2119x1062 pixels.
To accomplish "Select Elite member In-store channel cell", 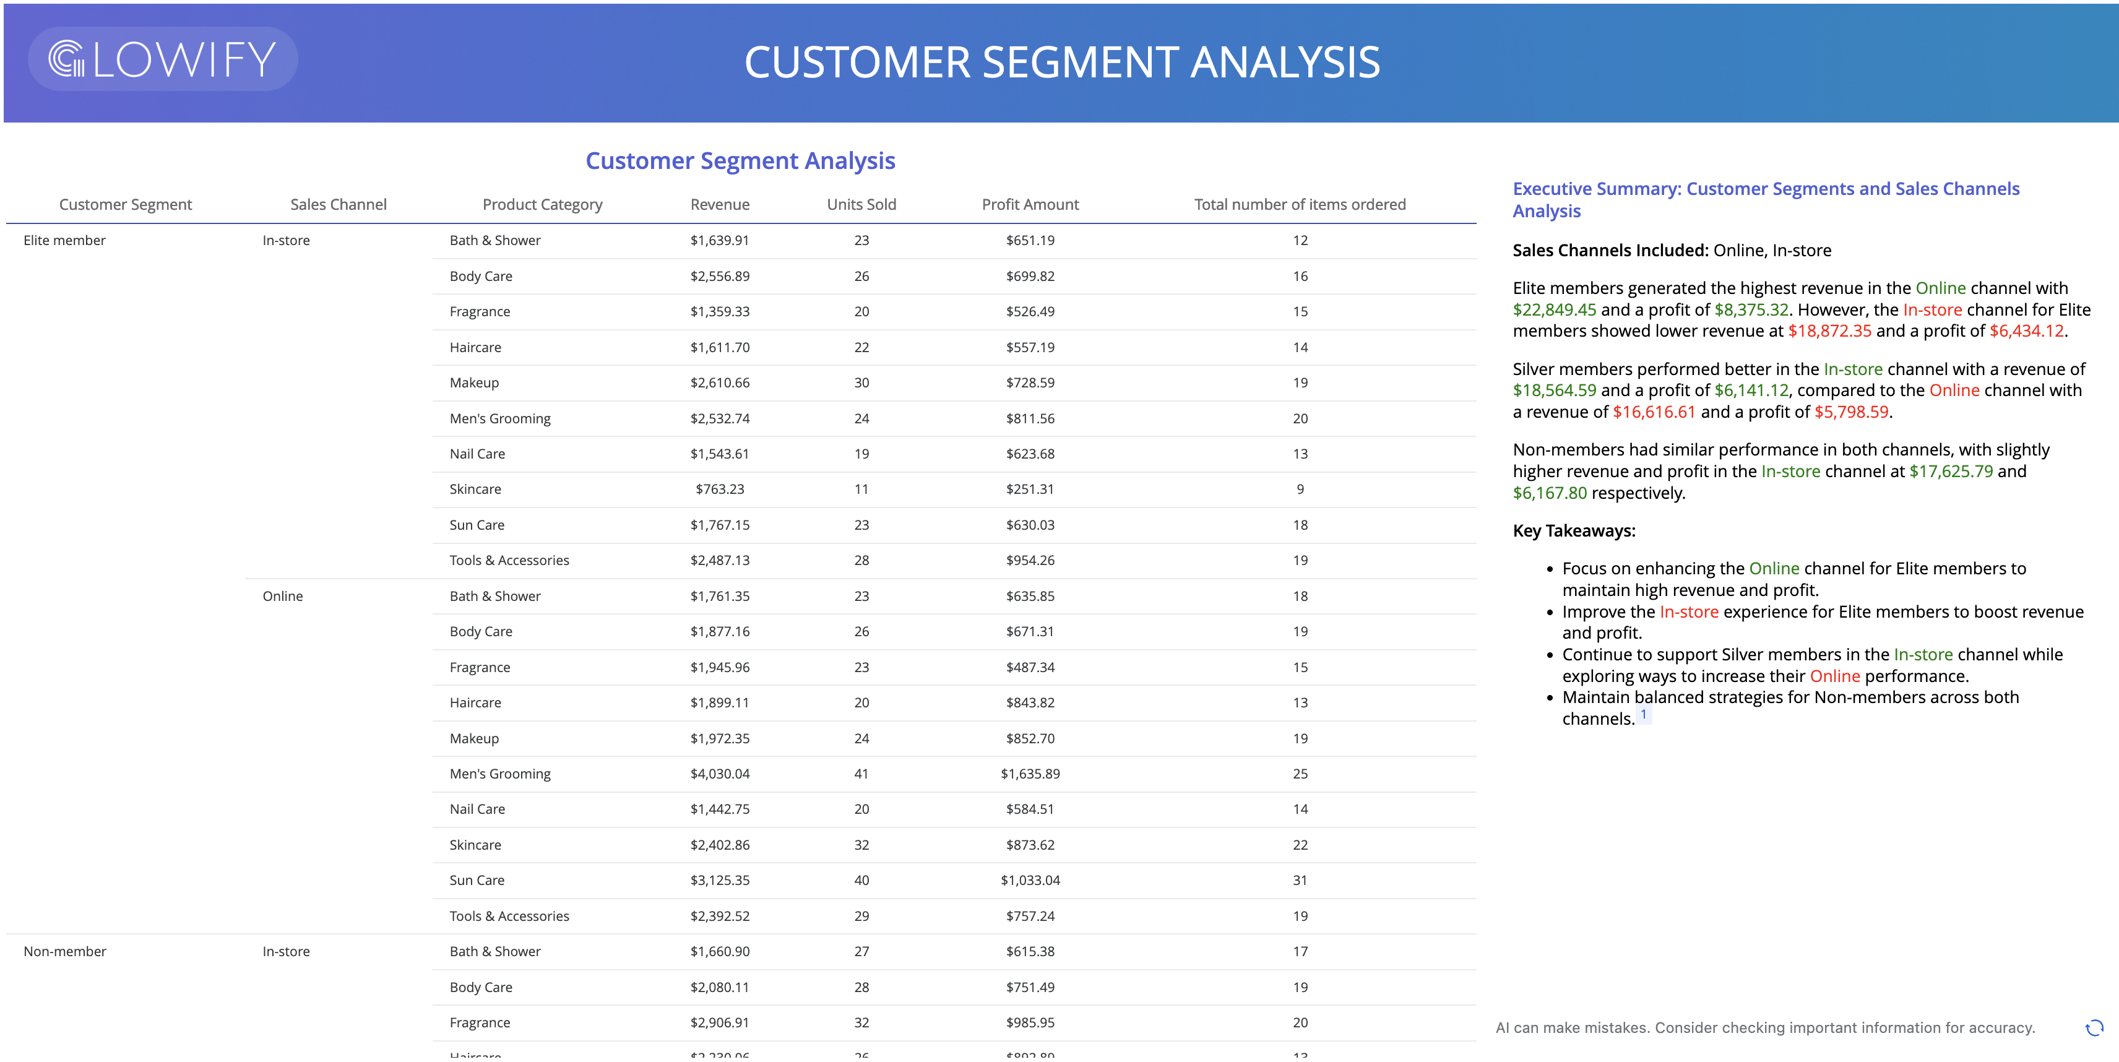I will click(x=285, y=240).
